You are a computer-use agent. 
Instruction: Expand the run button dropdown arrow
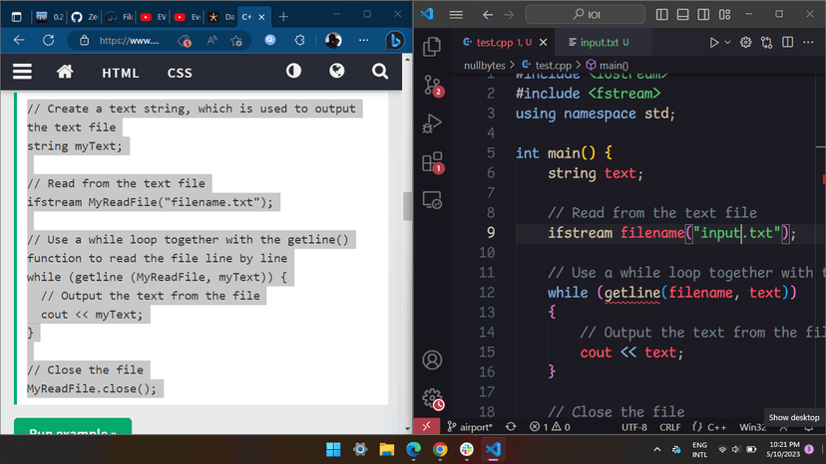tap(727, 43)
